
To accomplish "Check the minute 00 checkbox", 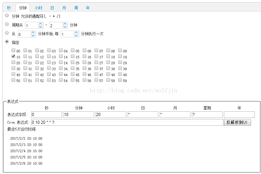I will point(13,50).
